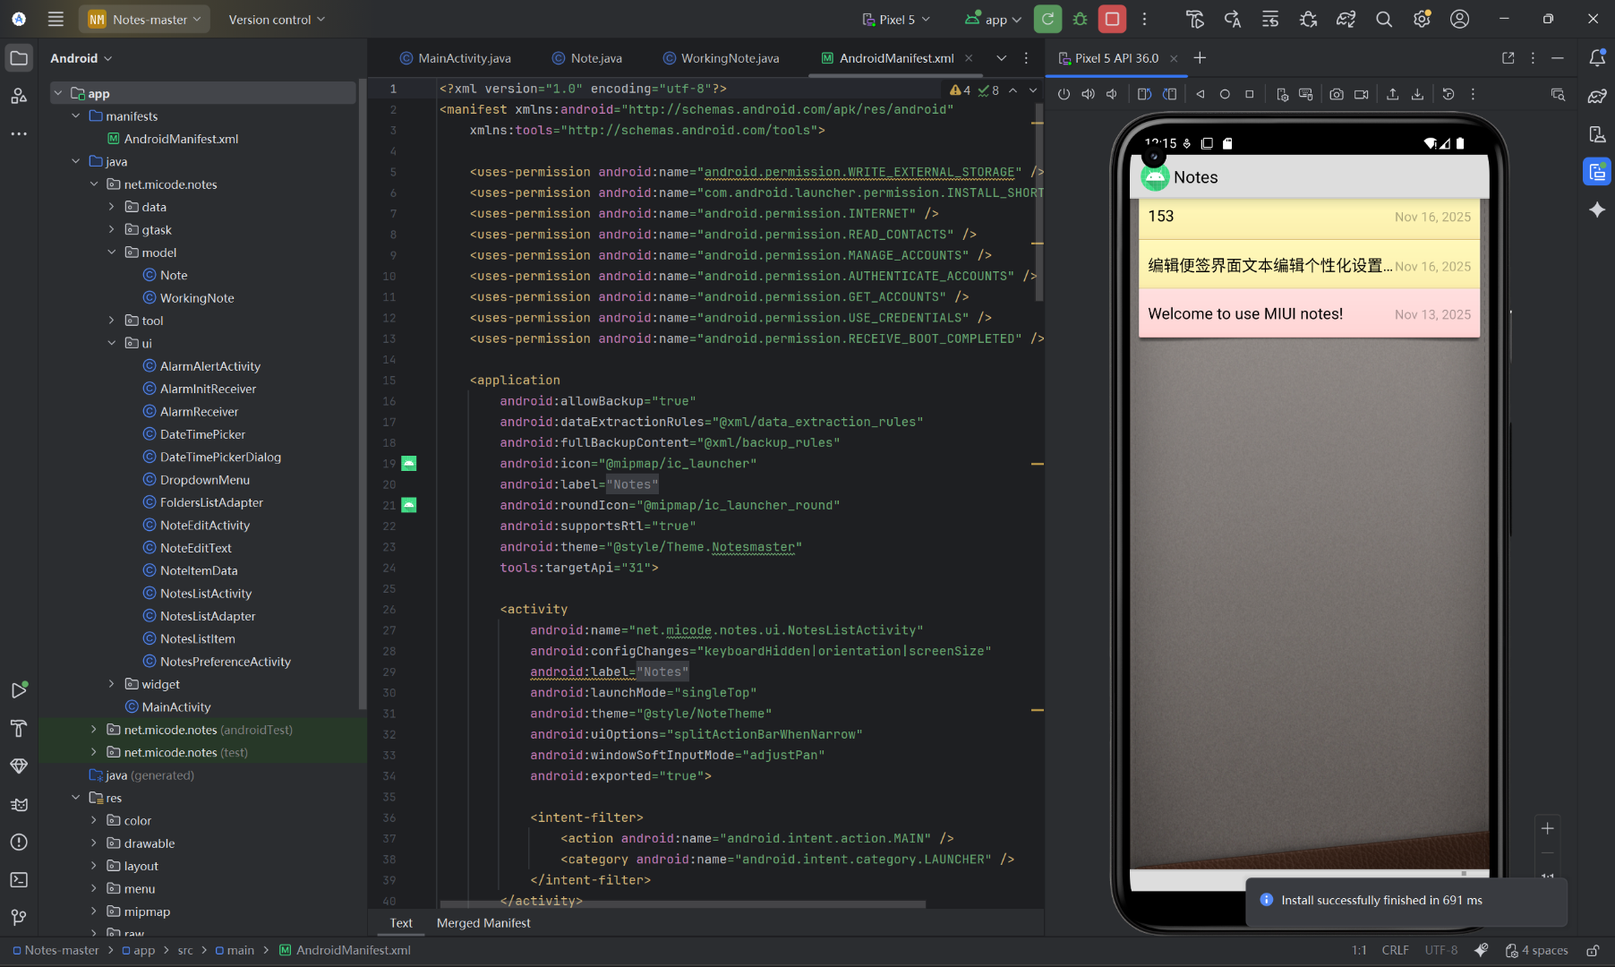1615x967 pixels.
Task: Expand the gtask package folder
Action: [x=112, y=230]
